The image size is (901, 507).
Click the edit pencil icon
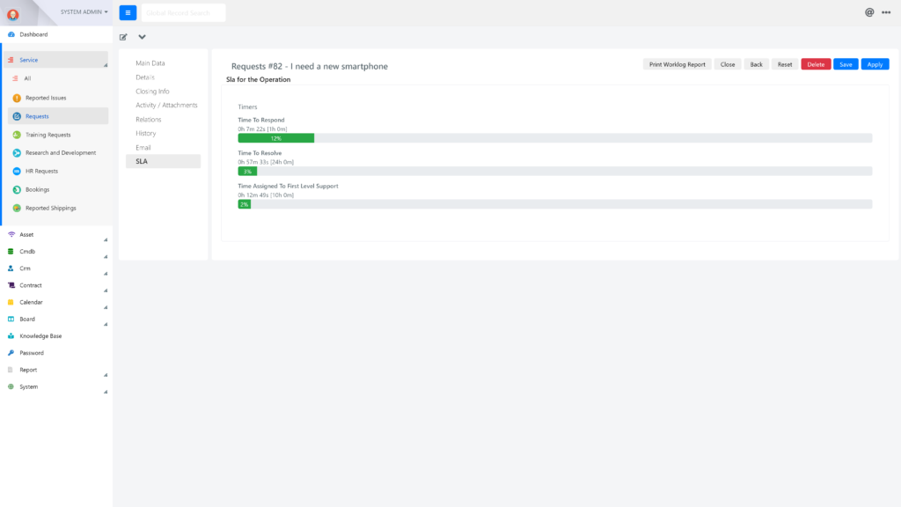[x=123, y=37]
